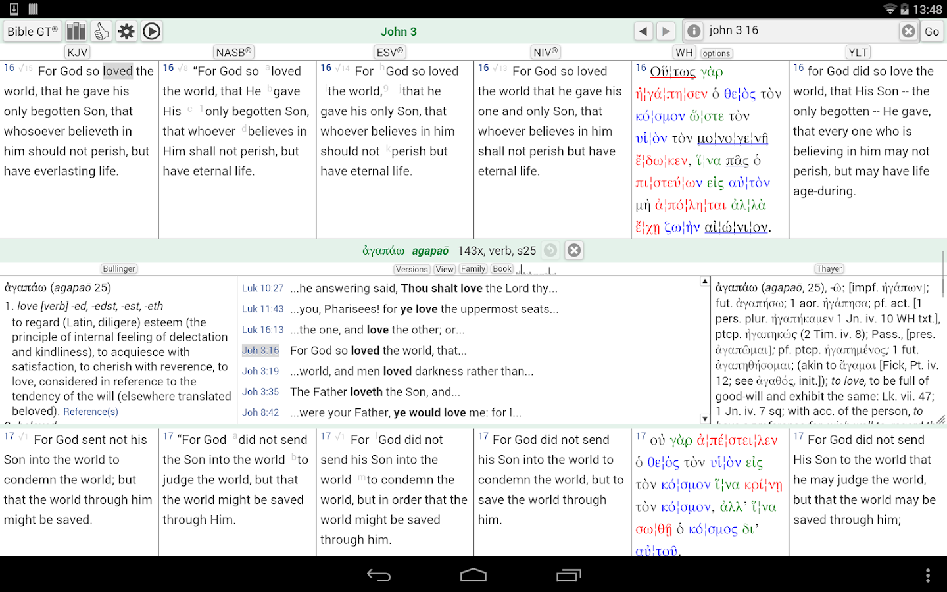Open the options dropdown beside WH
947x592 pixels.
pyautogui.click(x=716, y=53)
